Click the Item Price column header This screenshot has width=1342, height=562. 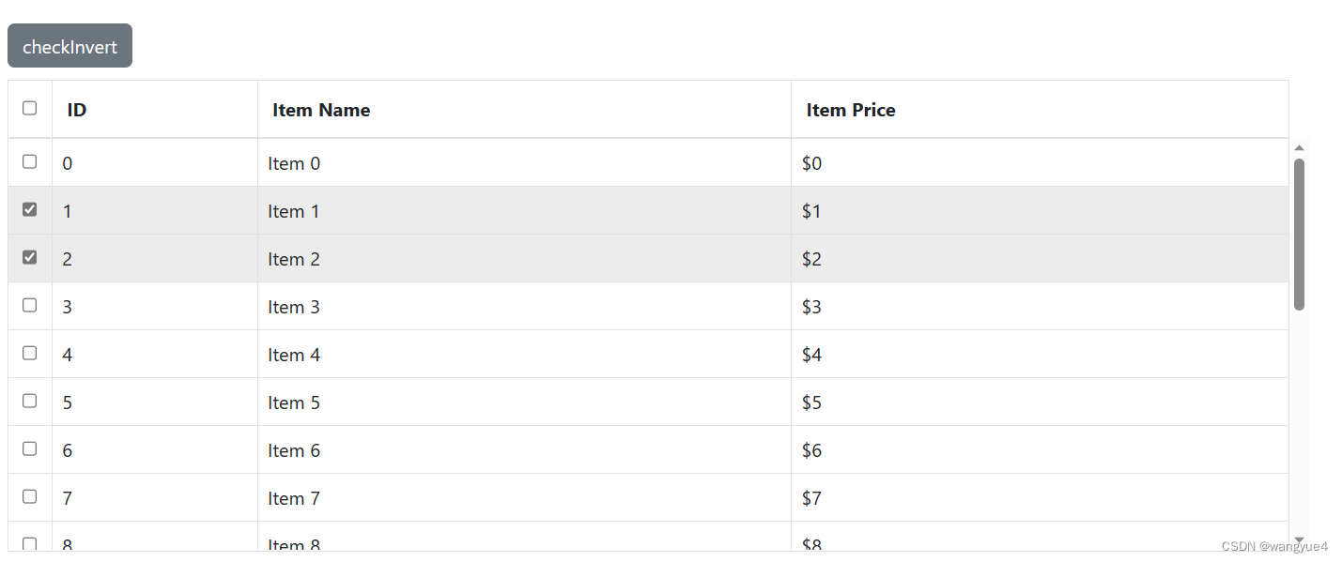(851, 109)
